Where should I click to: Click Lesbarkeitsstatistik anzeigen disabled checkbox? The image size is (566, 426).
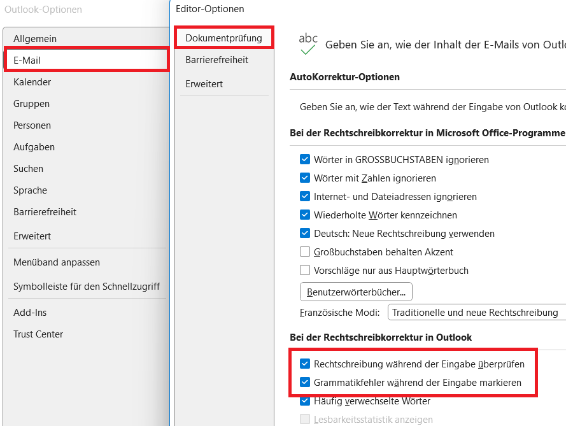tap(305, 419)
